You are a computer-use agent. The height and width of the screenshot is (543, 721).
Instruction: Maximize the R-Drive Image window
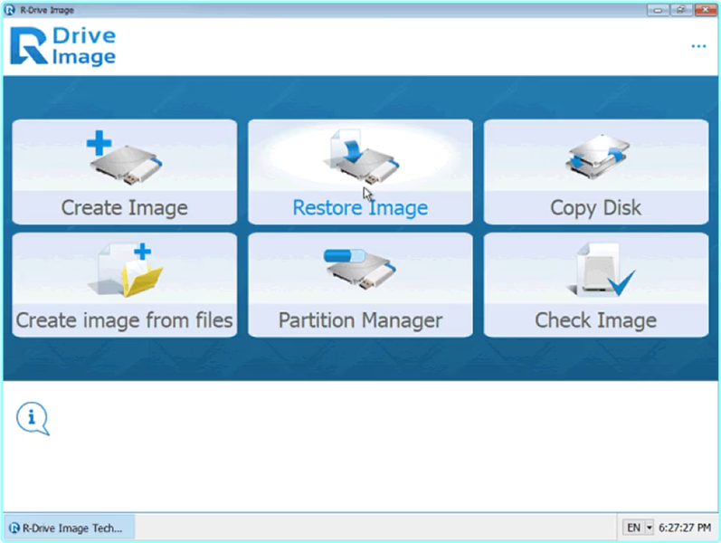click(x=681, y=10)
